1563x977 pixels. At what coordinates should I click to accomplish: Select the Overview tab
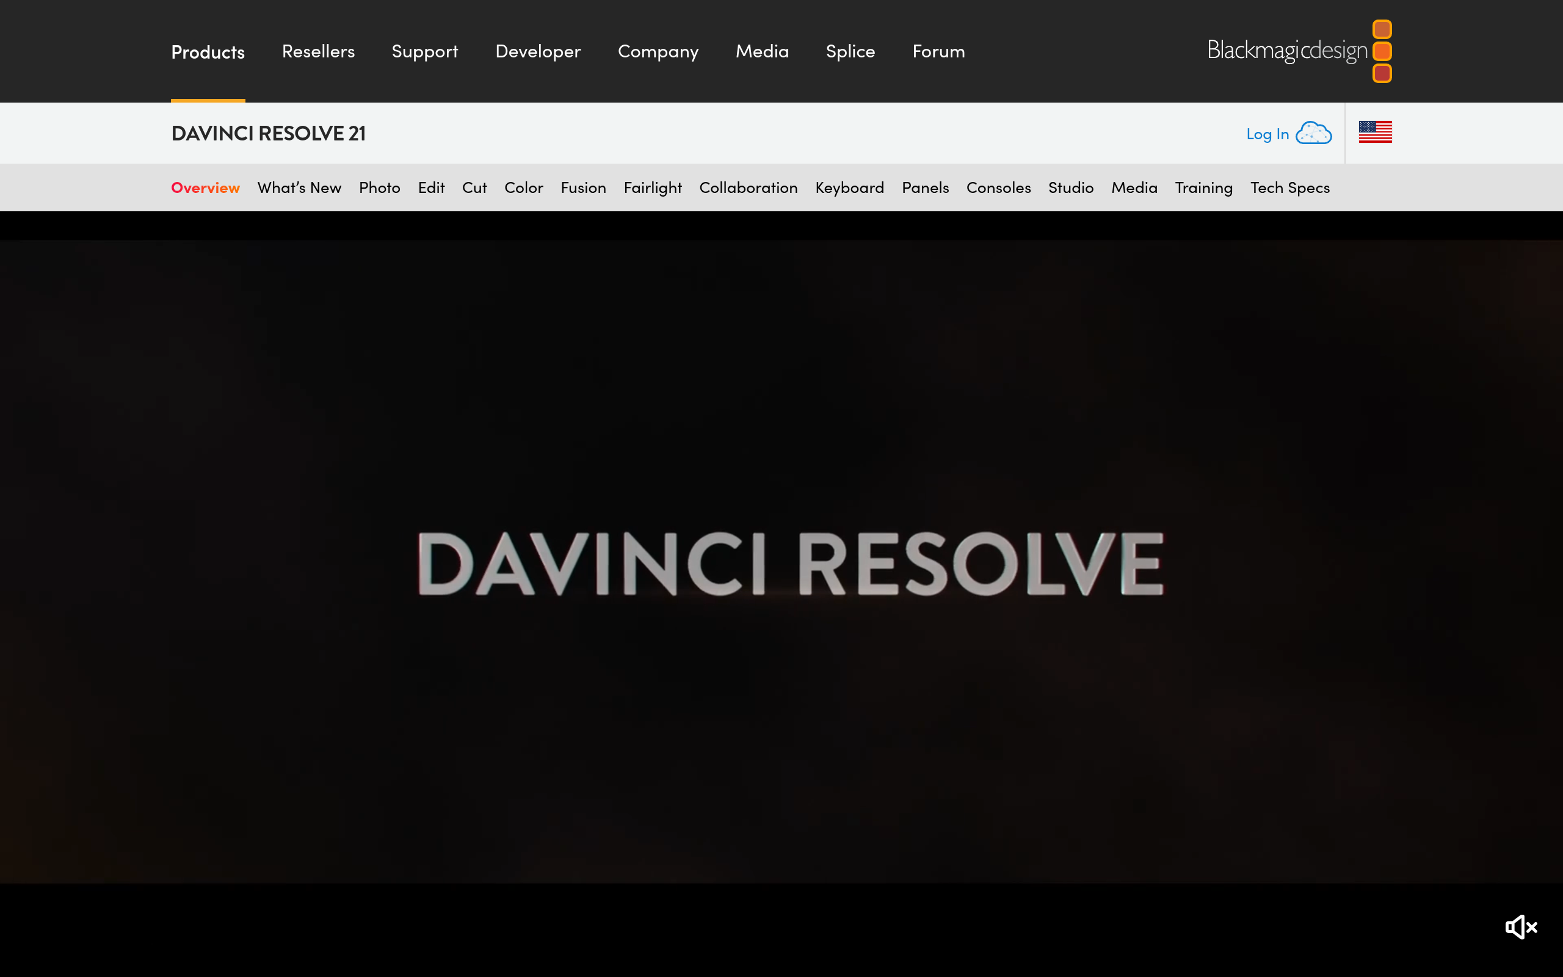tap(205, 187)
